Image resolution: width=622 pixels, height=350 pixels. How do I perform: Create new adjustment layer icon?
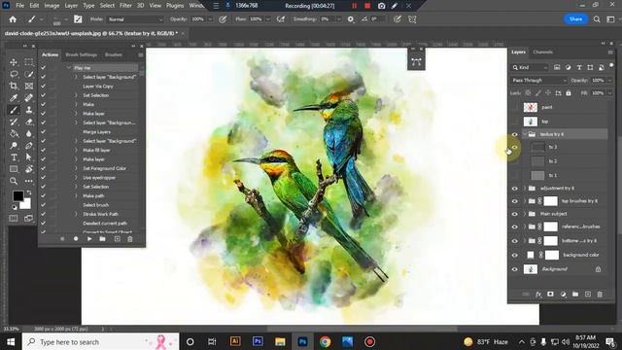(563, 294)
